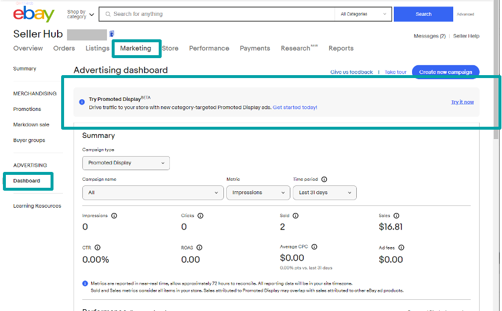Screen dimensions: 502x311
Task: Open the Performance tab
Action: pos(209,48)
